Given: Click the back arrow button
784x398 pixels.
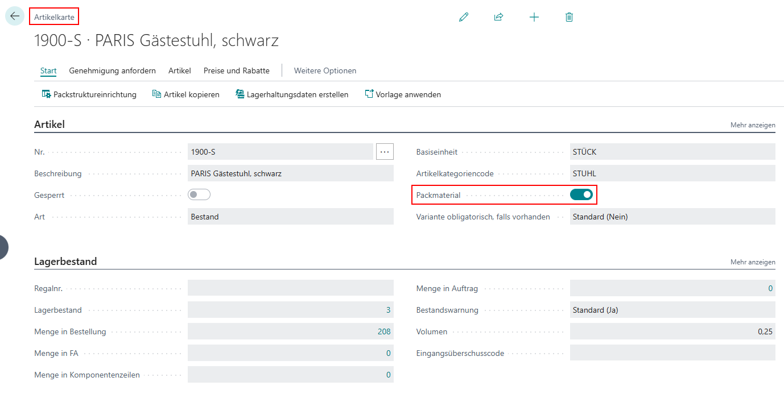Looking at the screenshot, I should [15, 16].
